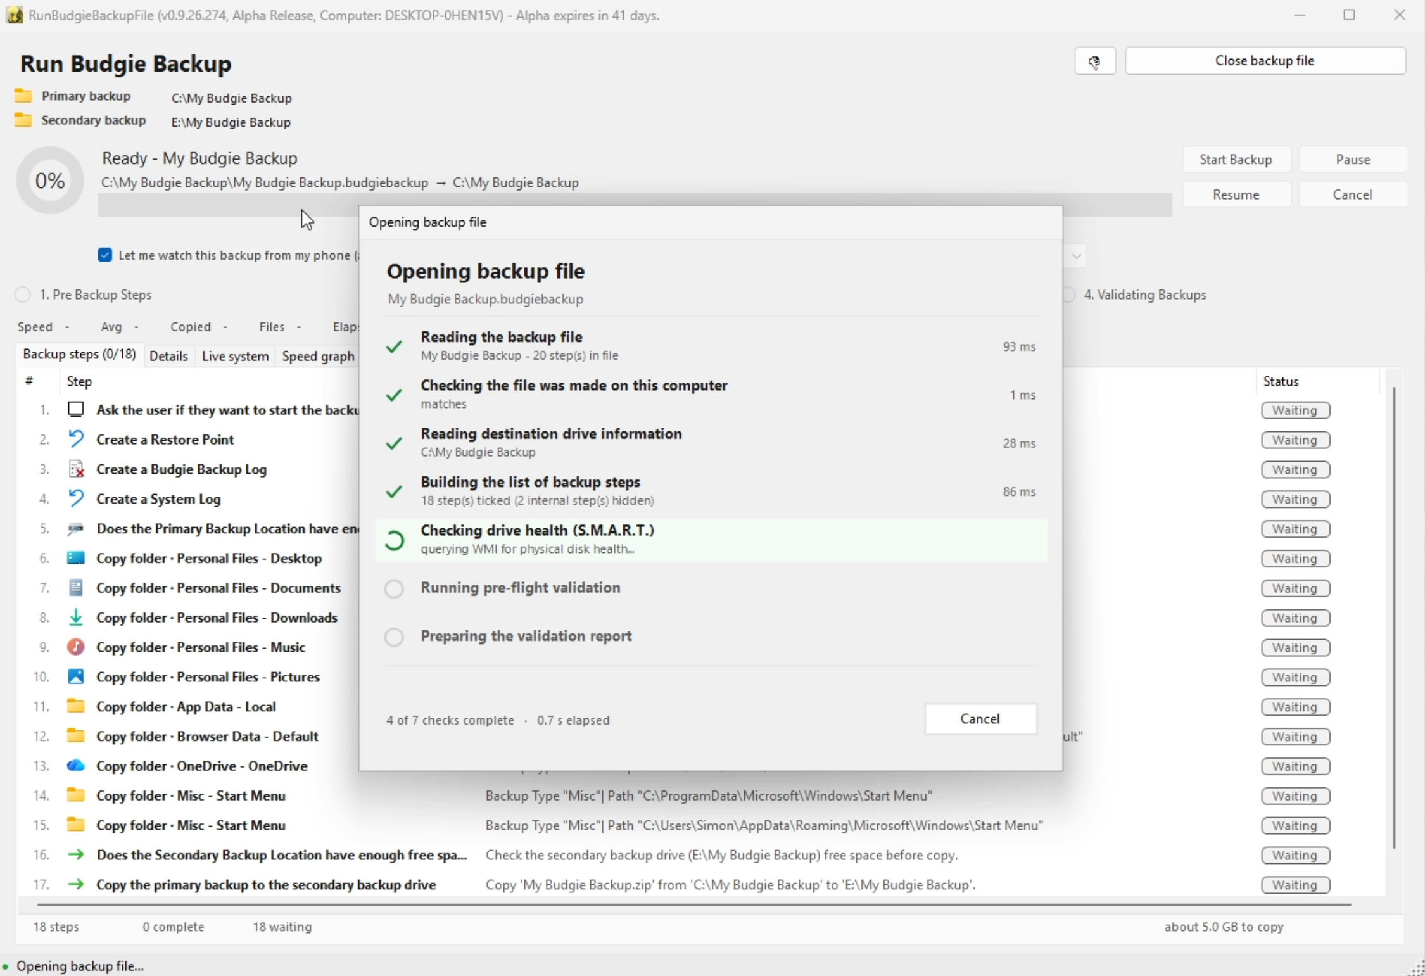This screenshot has width=1425, height=976.
Task: Switch to the Details tab
Action: (168, 356)
